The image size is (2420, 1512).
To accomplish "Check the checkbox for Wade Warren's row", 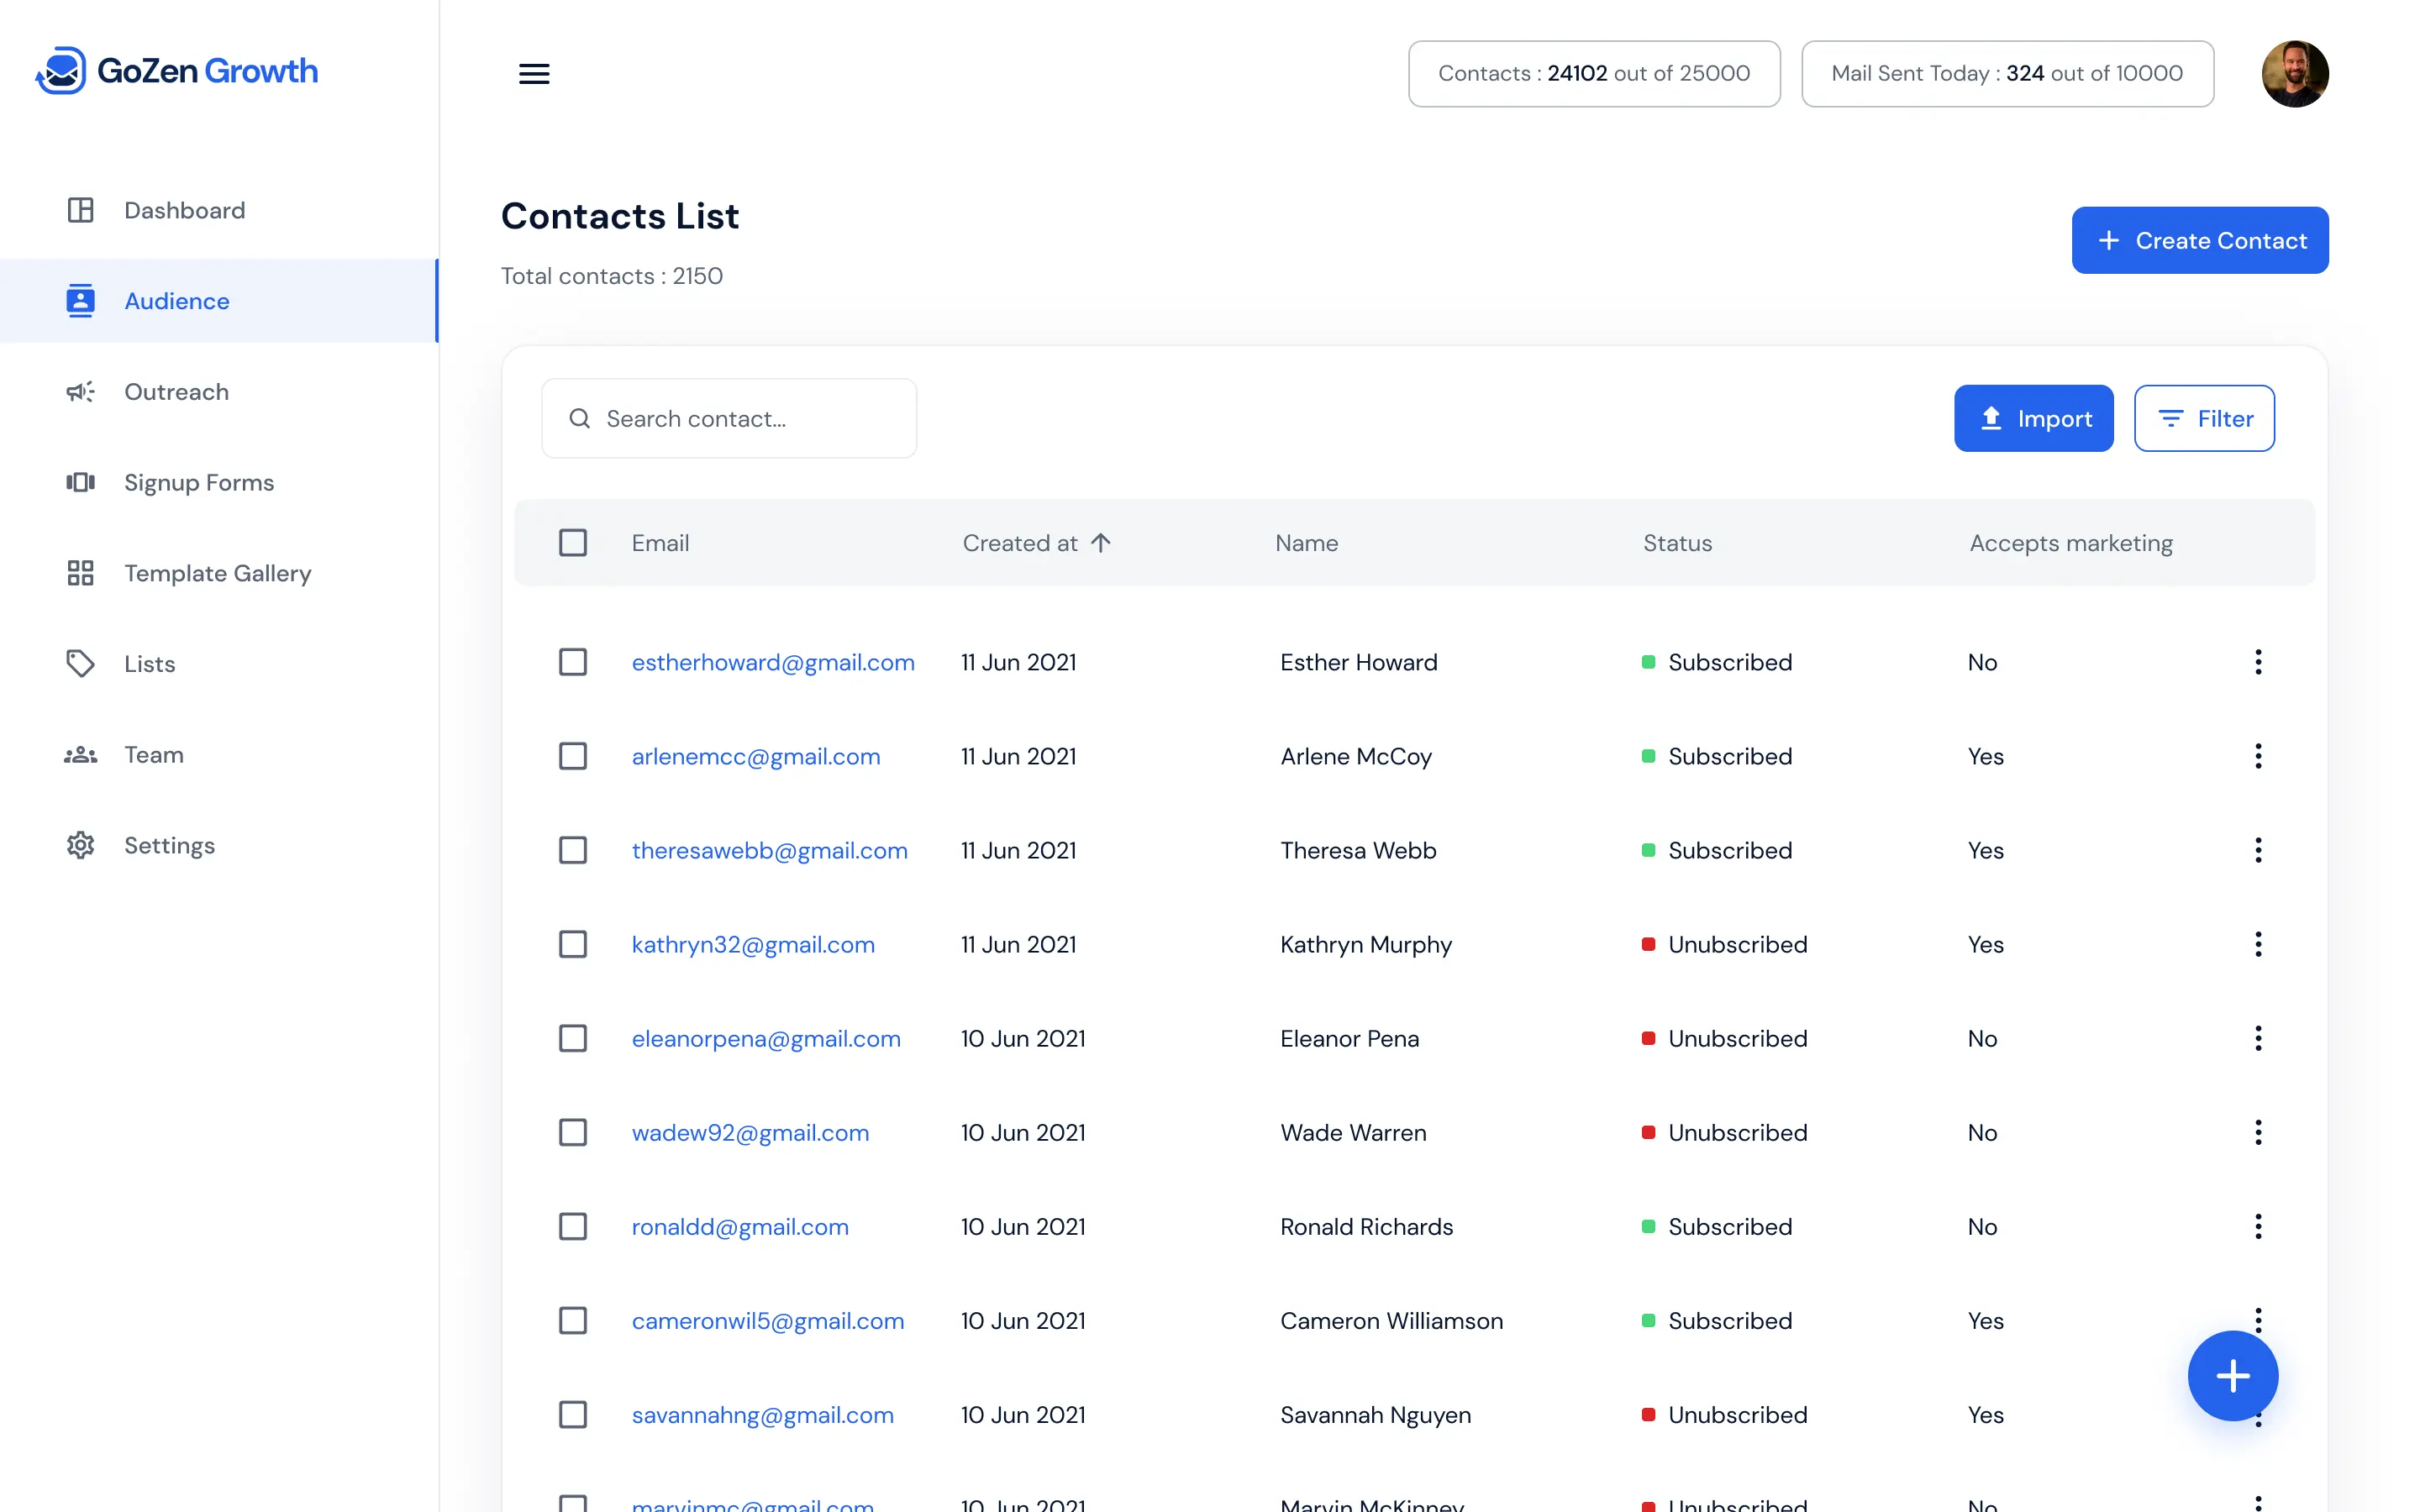I will click(573, 1132).
